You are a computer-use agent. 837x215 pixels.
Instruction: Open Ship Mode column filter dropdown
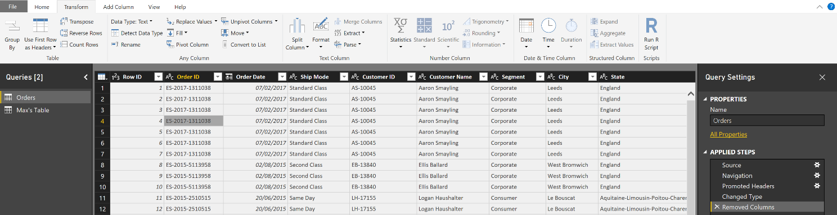pyautogui.click(x=344, y=77)
